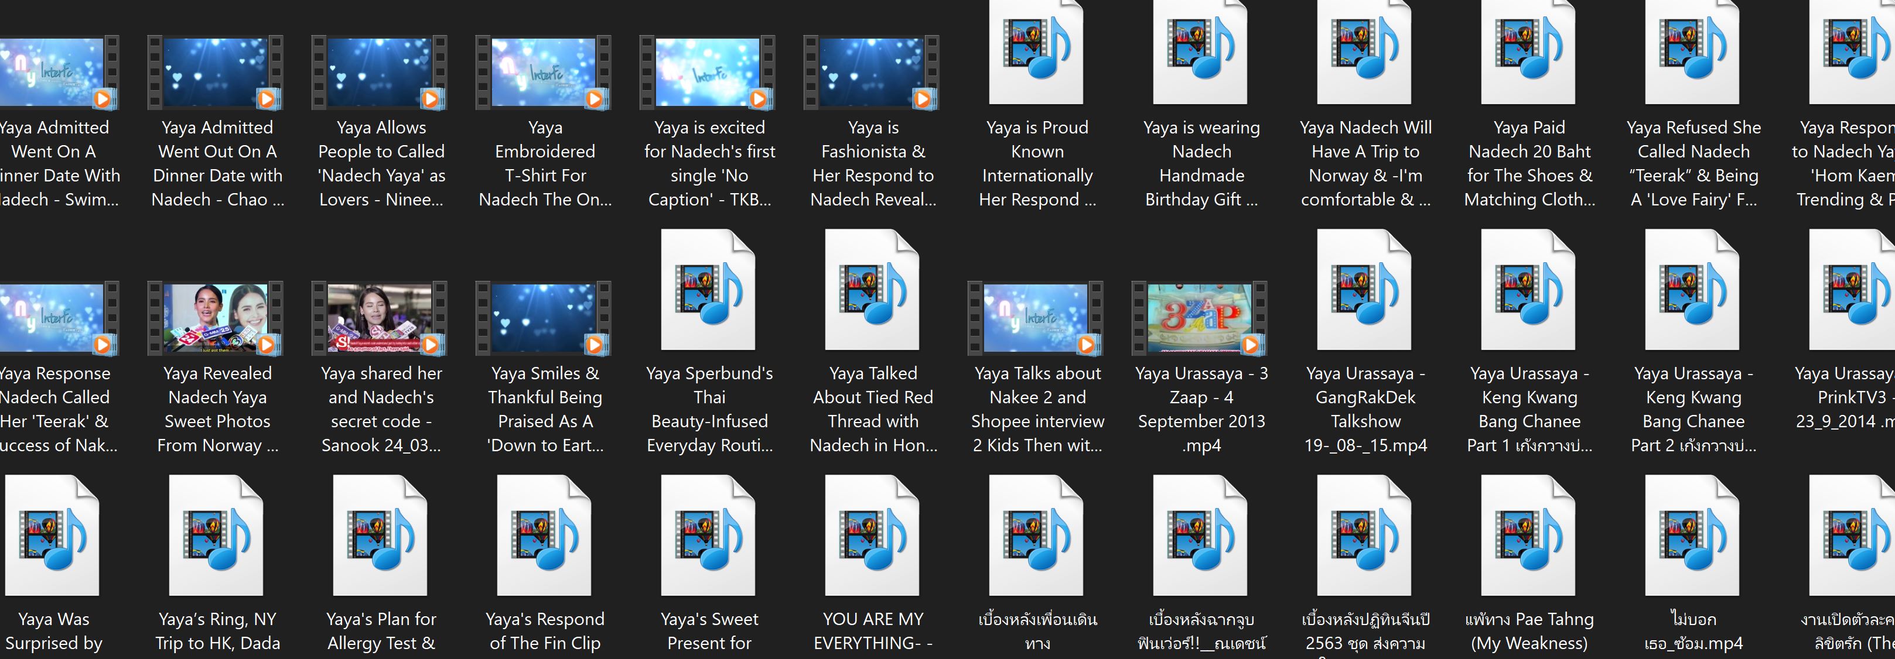Select 'Yaya Allows People to Called' video thumbnail

pos(380,72)
